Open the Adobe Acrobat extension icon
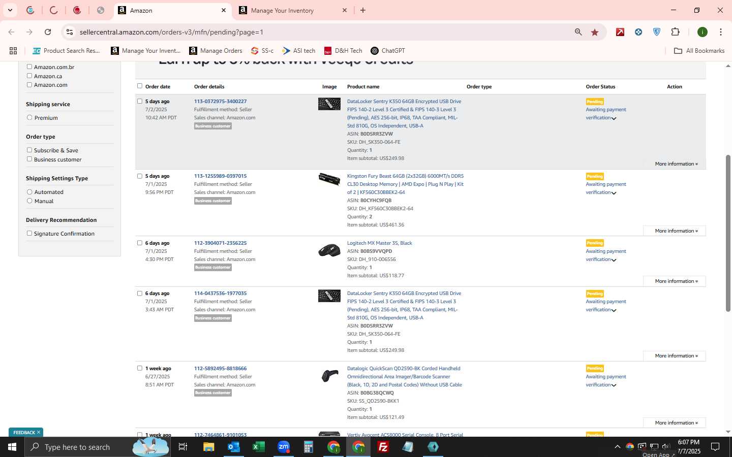Viewport: 732px width, 457px height. (620, 32)
